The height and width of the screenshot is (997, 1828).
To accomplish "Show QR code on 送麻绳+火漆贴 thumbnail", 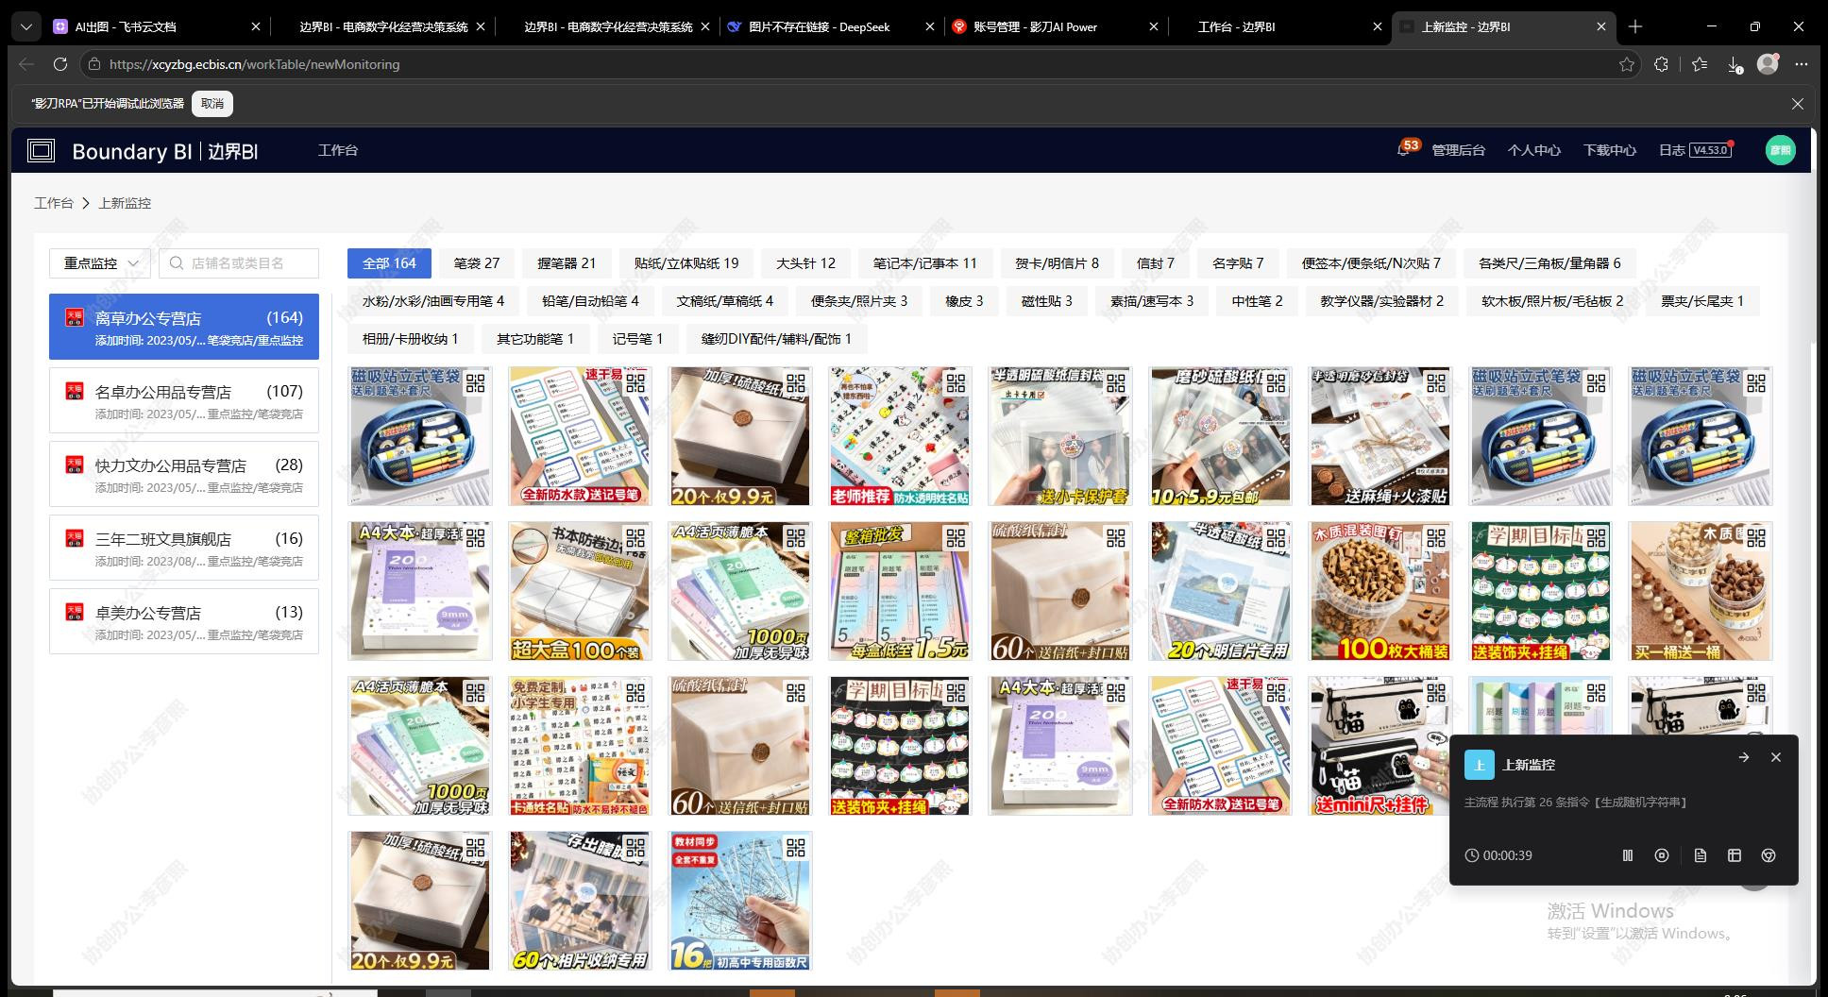I will 1436,382.
